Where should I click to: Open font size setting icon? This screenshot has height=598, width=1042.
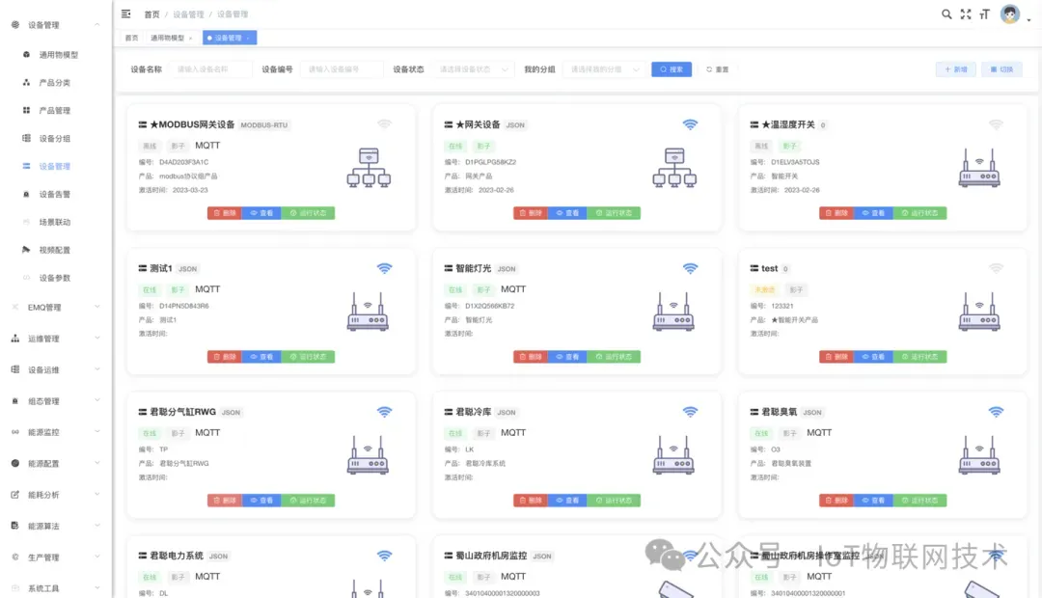click(985, 14)
